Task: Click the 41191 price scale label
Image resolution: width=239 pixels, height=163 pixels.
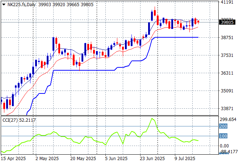Action: point(227,2)
